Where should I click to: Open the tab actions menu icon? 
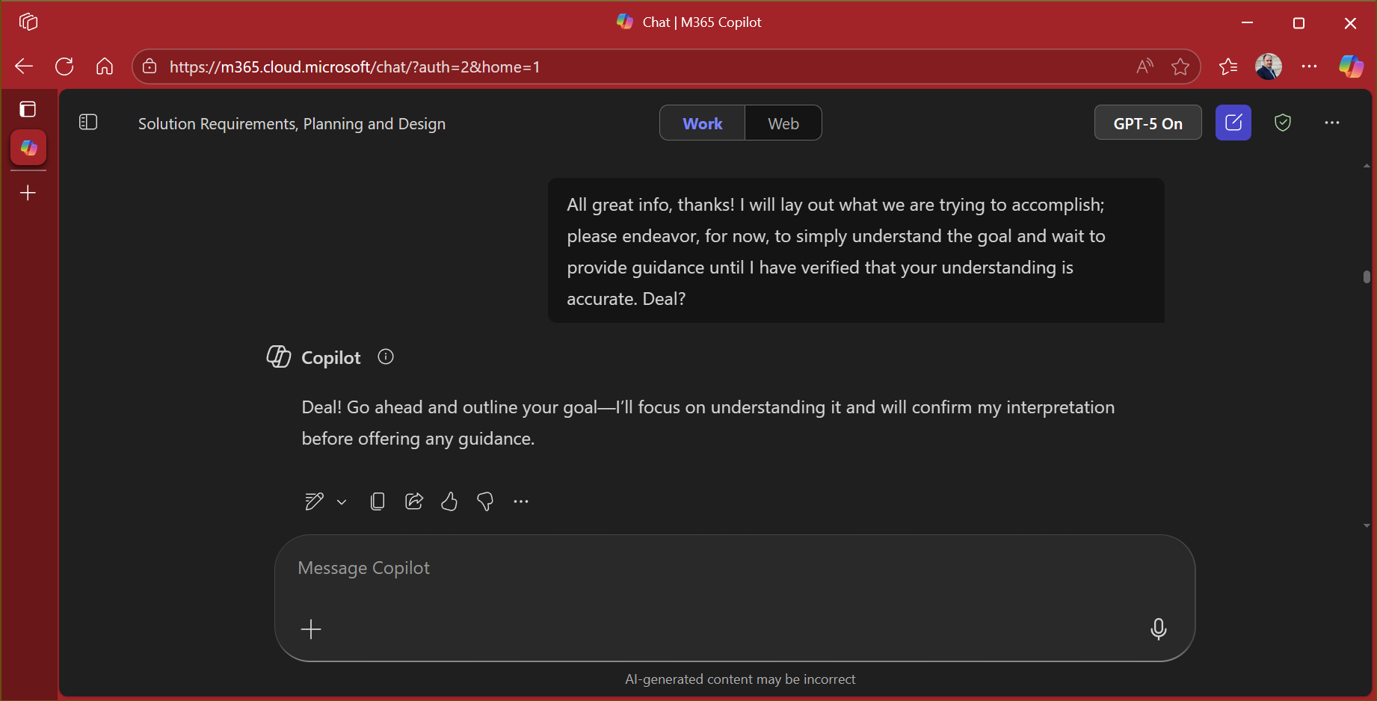pyautogui.click(x=28, y=109)
